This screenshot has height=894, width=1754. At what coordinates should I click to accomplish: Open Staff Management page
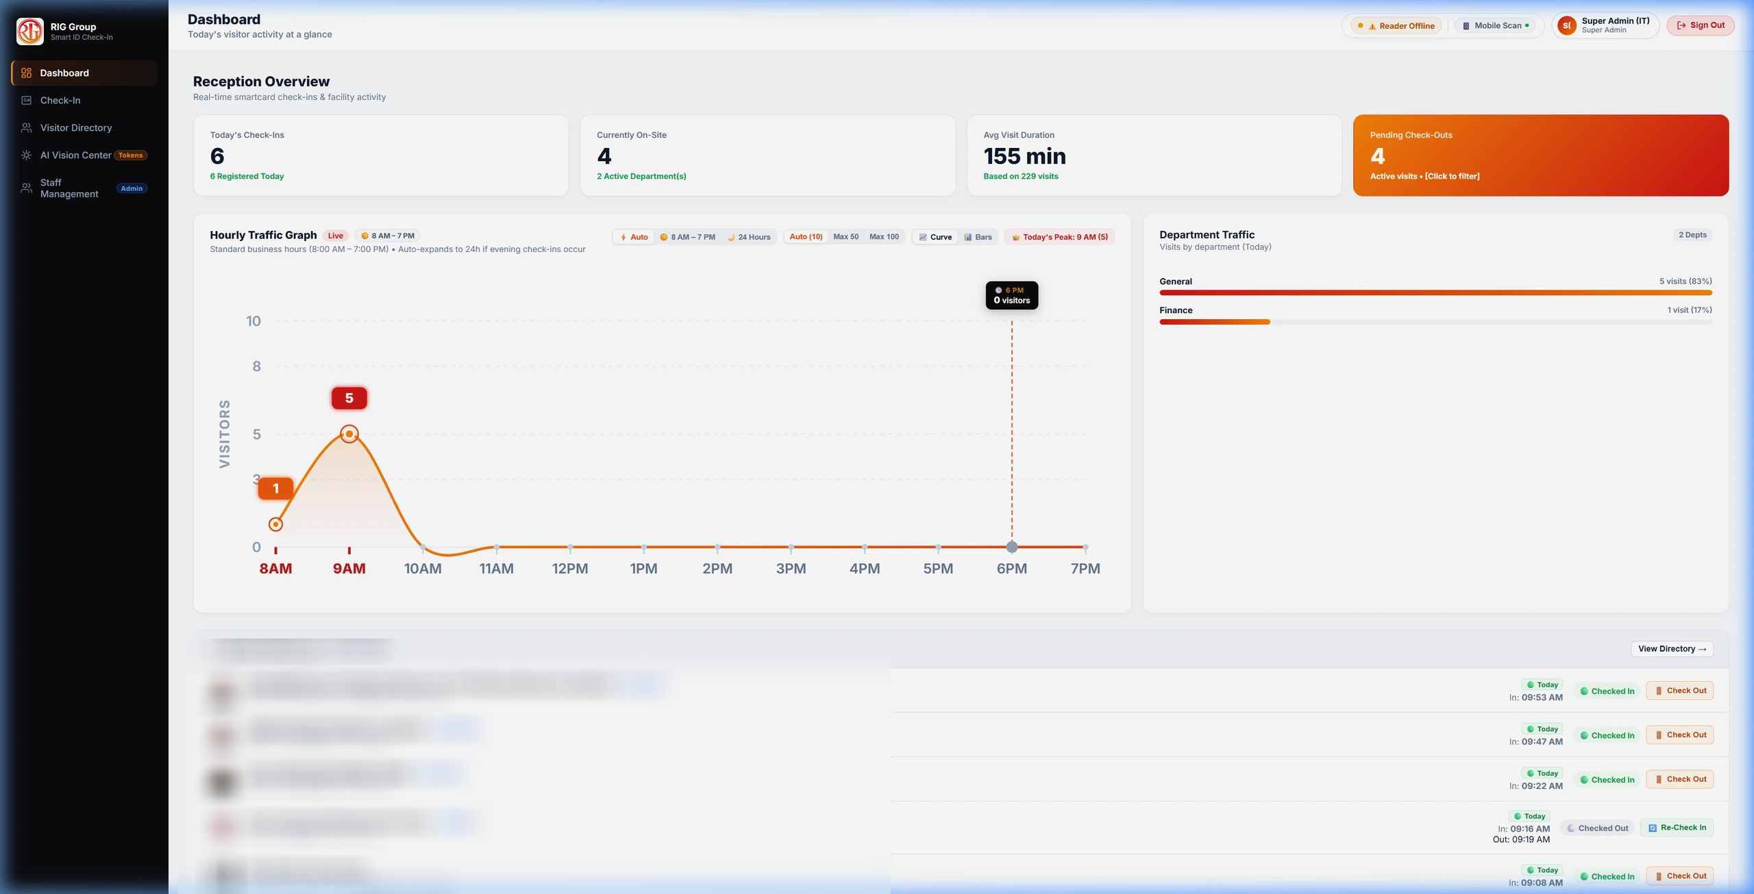pyautogui.click(x=84, y=188)
